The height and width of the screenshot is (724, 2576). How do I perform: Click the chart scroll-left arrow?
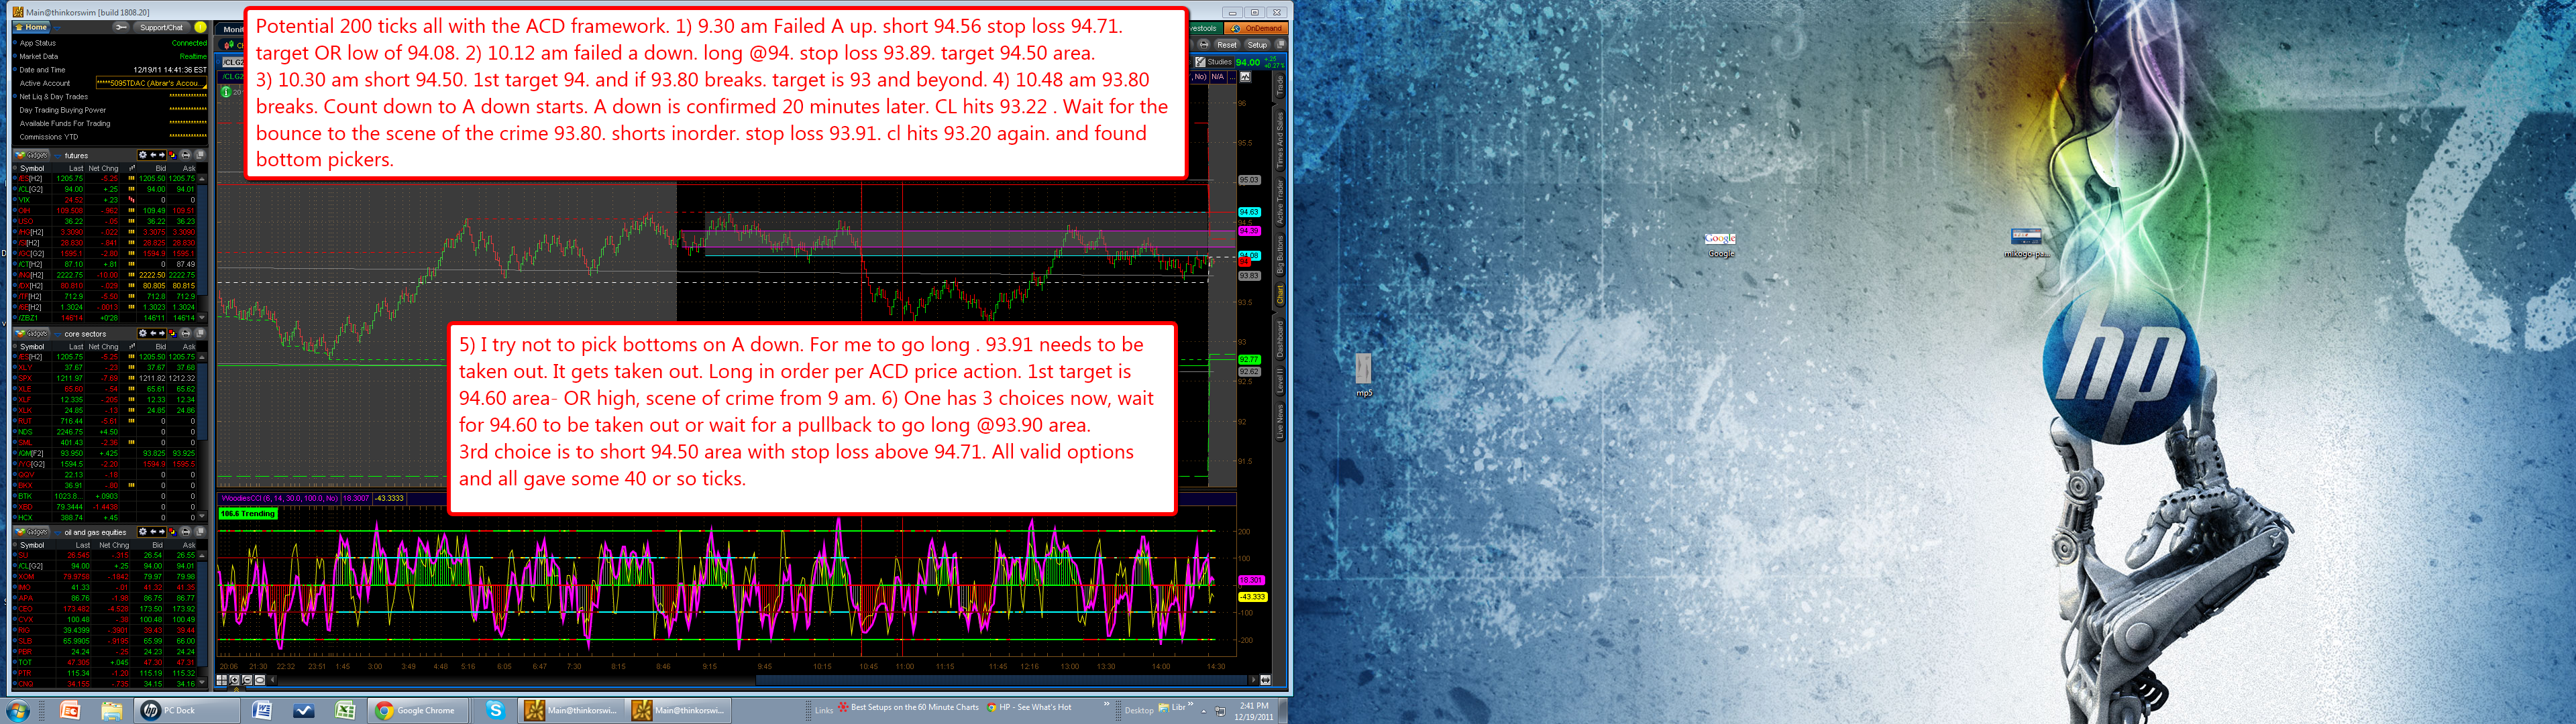273,680
